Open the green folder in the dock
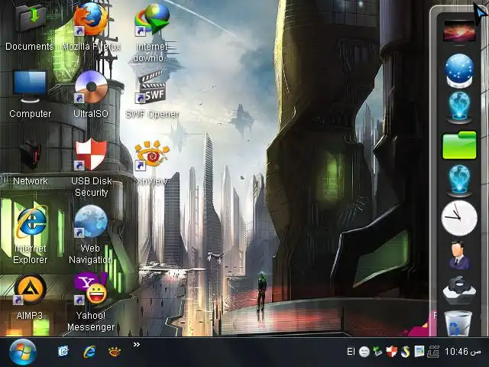Image resolution: width=489 pixels, height=367 pixels. click(x=459, y=145)
